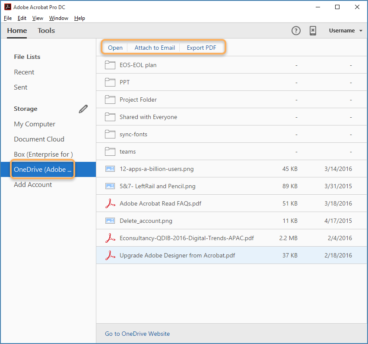Open the Help menu

79,18
